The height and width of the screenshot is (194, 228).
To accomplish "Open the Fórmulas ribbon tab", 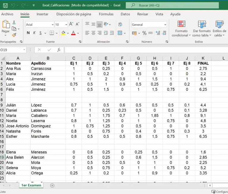I will (106, 14).
